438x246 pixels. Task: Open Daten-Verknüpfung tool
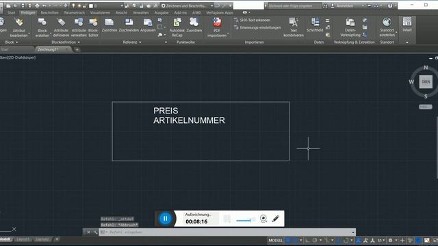(x=350, y=27)
